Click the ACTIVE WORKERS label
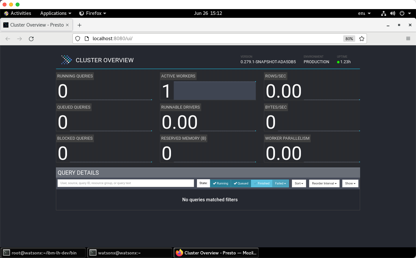Viewport: 416px width, 258px height. pos(178,76)
